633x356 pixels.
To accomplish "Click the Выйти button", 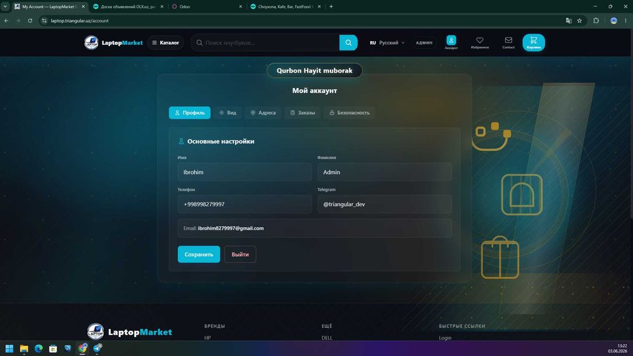I will (x=240, y=254).
